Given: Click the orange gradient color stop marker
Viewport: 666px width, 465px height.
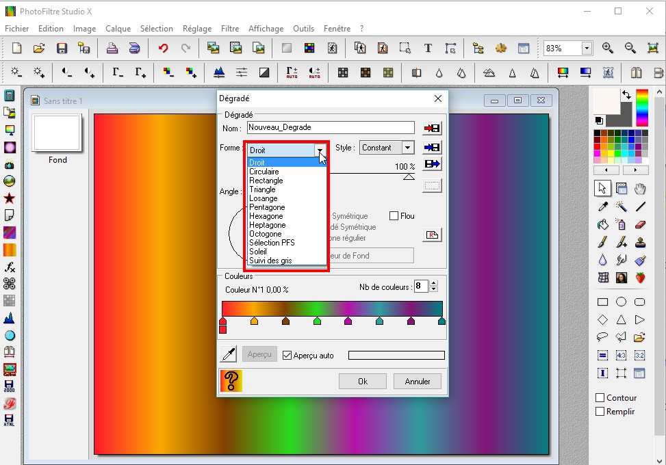Looking at the screenshot, I should coord(254,321).
